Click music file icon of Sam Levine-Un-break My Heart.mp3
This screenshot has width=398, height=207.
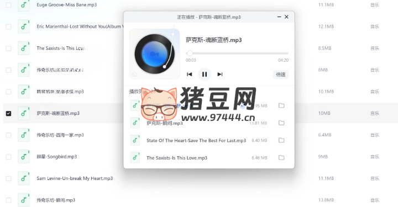[x=24, y=178]
